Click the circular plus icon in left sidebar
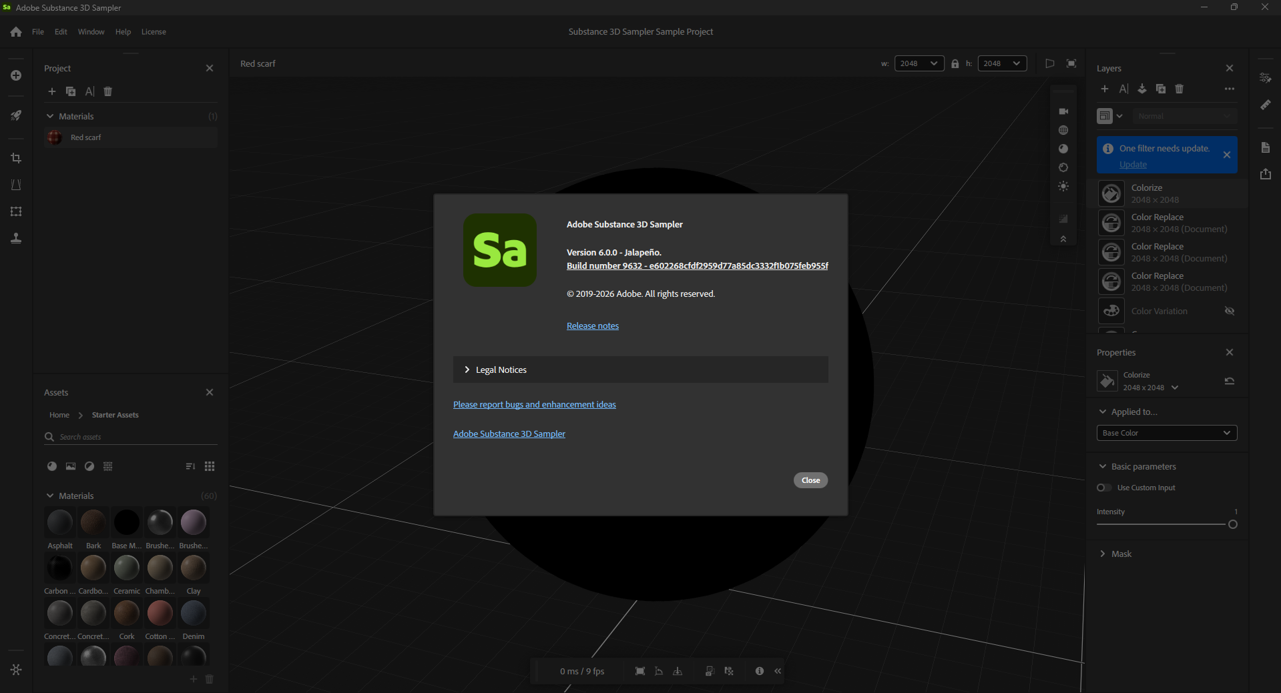 tap(16, 75)
